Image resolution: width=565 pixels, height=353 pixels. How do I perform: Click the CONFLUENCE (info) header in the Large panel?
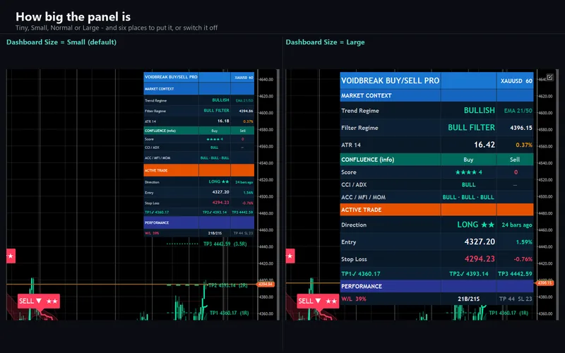click(367, 160)
